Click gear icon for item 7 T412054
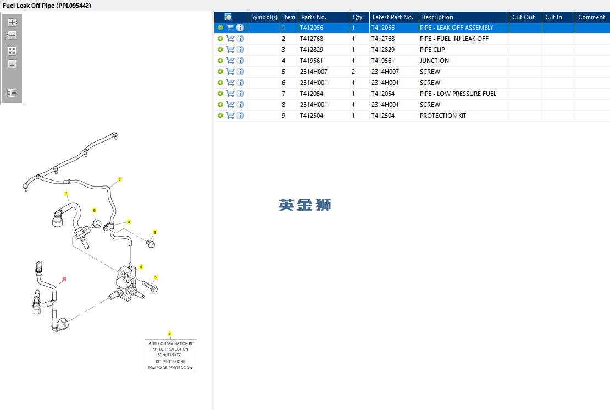This screenshot has height=410, width=610. 220,94
